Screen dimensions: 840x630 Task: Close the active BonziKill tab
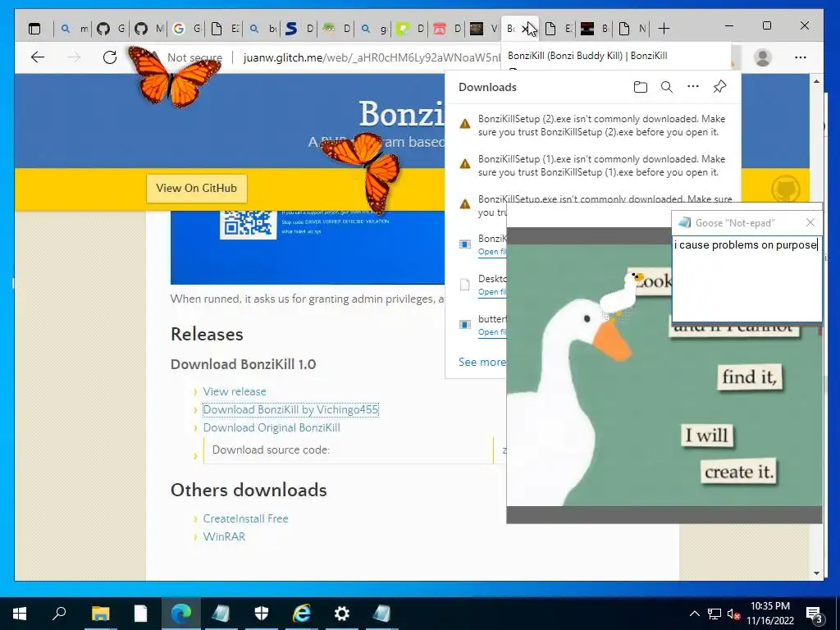coord(526,29)
